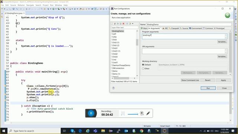The width and height of the screenshot is (238, 134).
Task: Select the Default working directory radio button
Action: coord(143,65)
